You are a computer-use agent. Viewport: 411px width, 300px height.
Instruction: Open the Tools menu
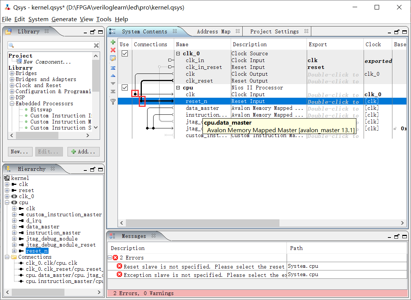(x=104, y=19)
